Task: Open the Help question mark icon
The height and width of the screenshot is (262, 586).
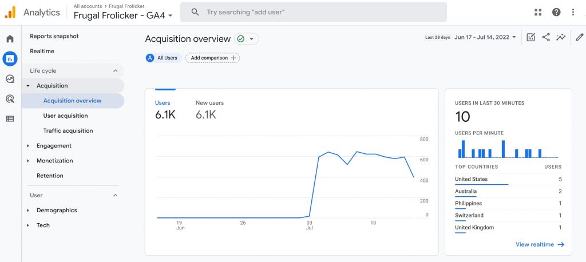Action: point(556,13)
